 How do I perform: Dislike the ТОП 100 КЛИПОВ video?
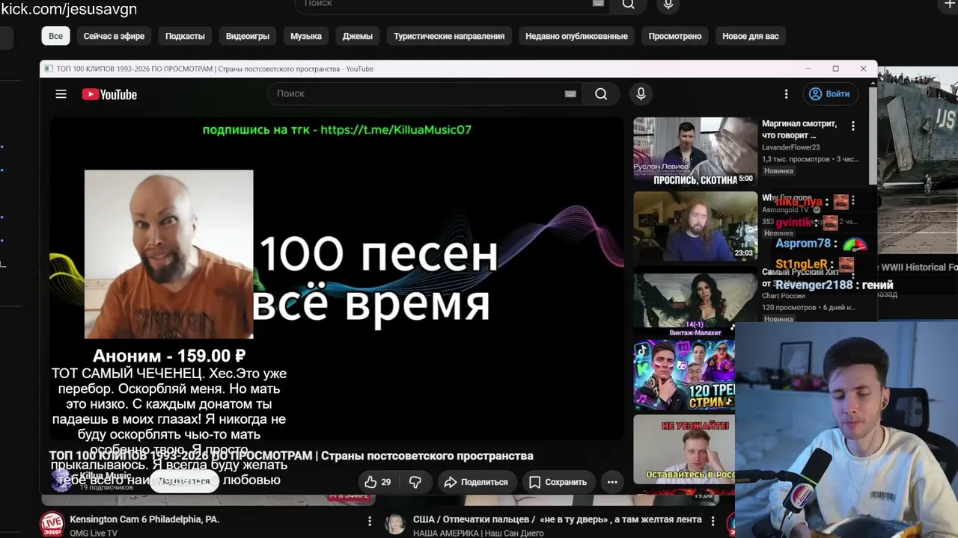[415, 482]
